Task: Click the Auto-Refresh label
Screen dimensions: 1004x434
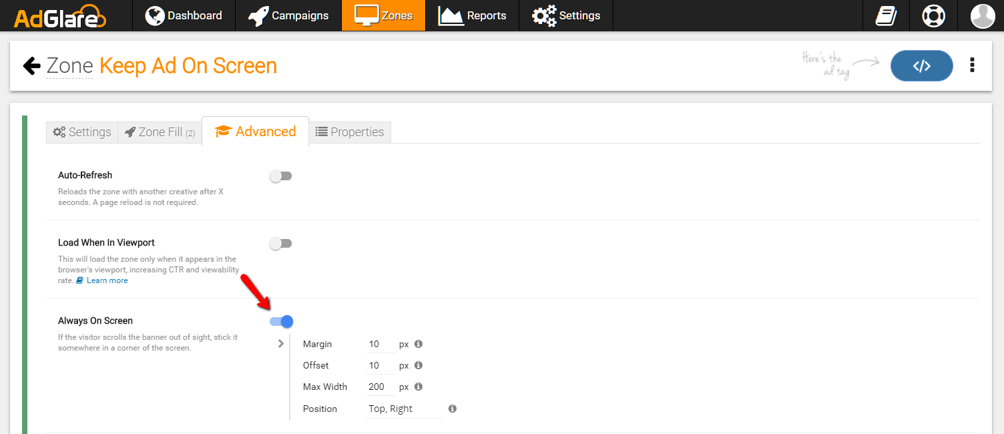Action: click(x=85, y=175)
